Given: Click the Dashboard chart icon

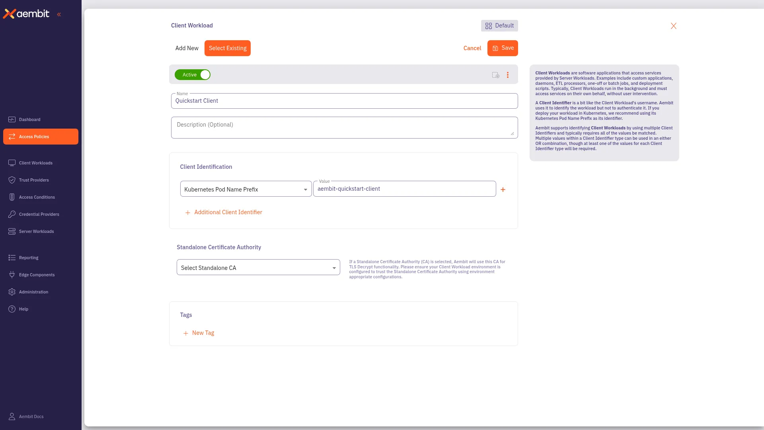Looking at the screenshot, I should tap(12, 119).
